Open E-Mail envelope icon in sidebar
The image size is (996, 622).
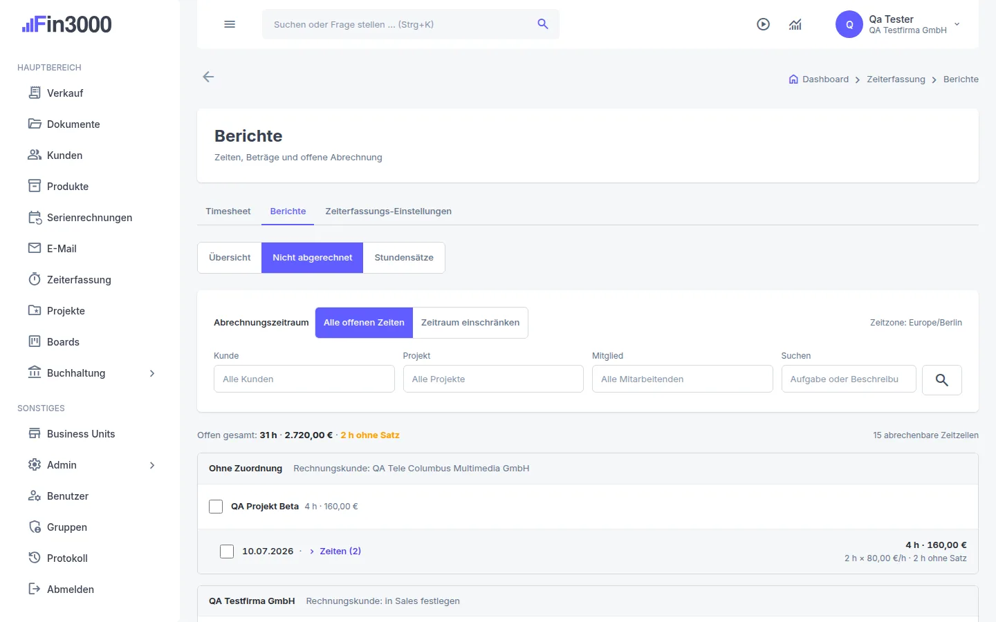point(35,248)
